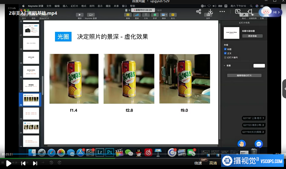Open the 媒体 dropdown in the Keynote toolbar

tap(164, 15)
